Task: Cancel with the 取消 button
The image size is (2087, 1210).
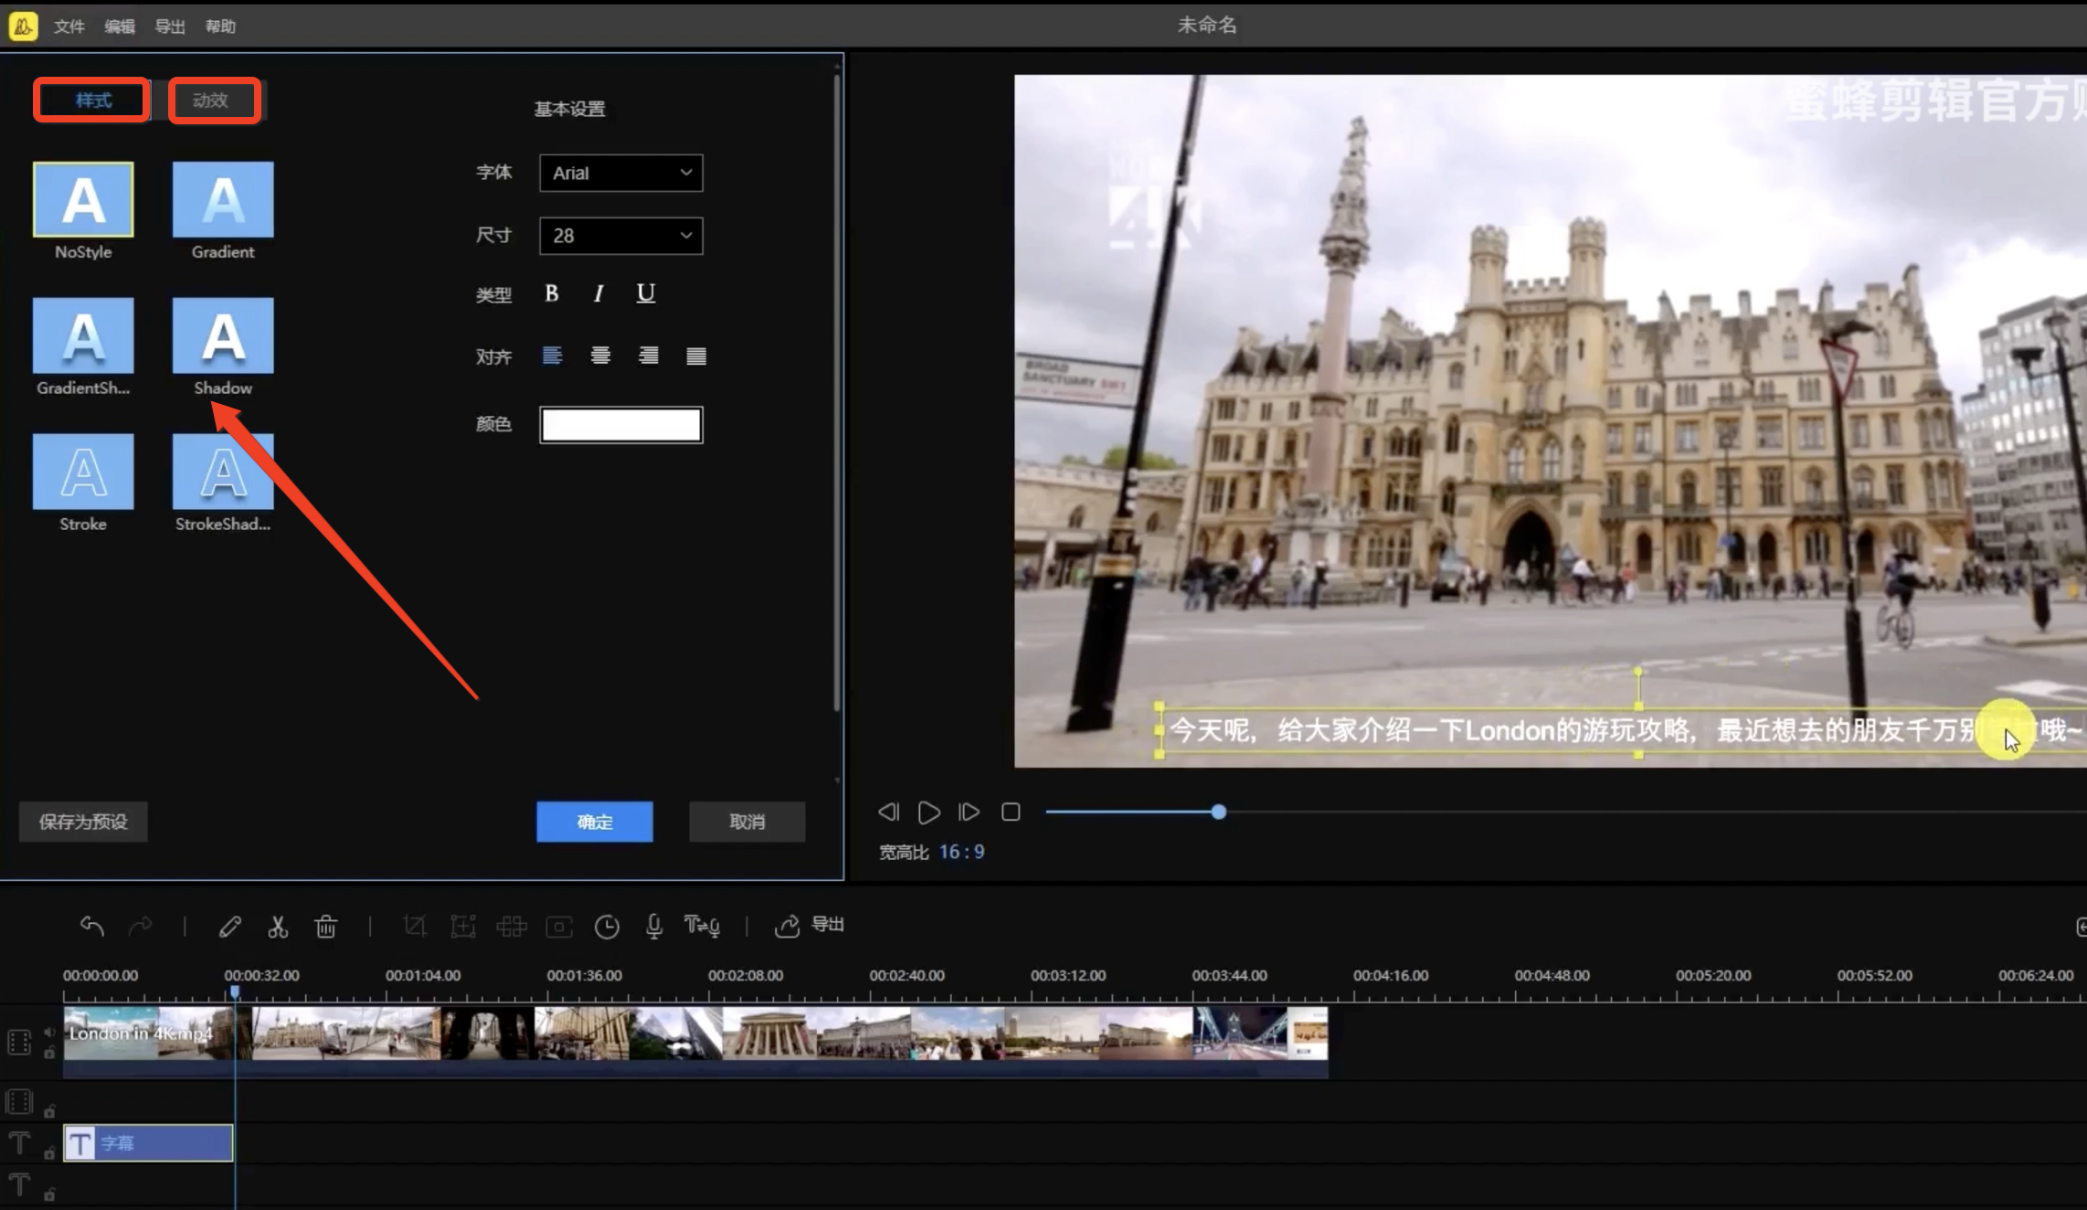Action: point(747,822)
